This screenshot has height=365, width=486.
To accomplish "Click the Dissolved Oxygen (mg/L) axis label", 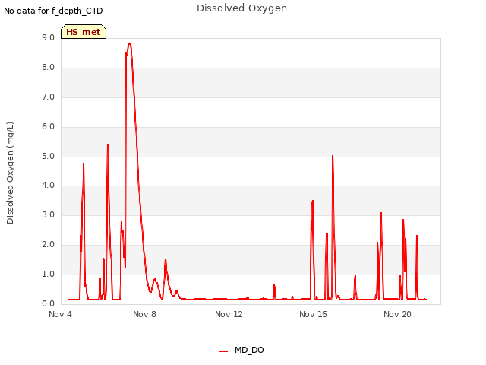I will pos(10,173).
